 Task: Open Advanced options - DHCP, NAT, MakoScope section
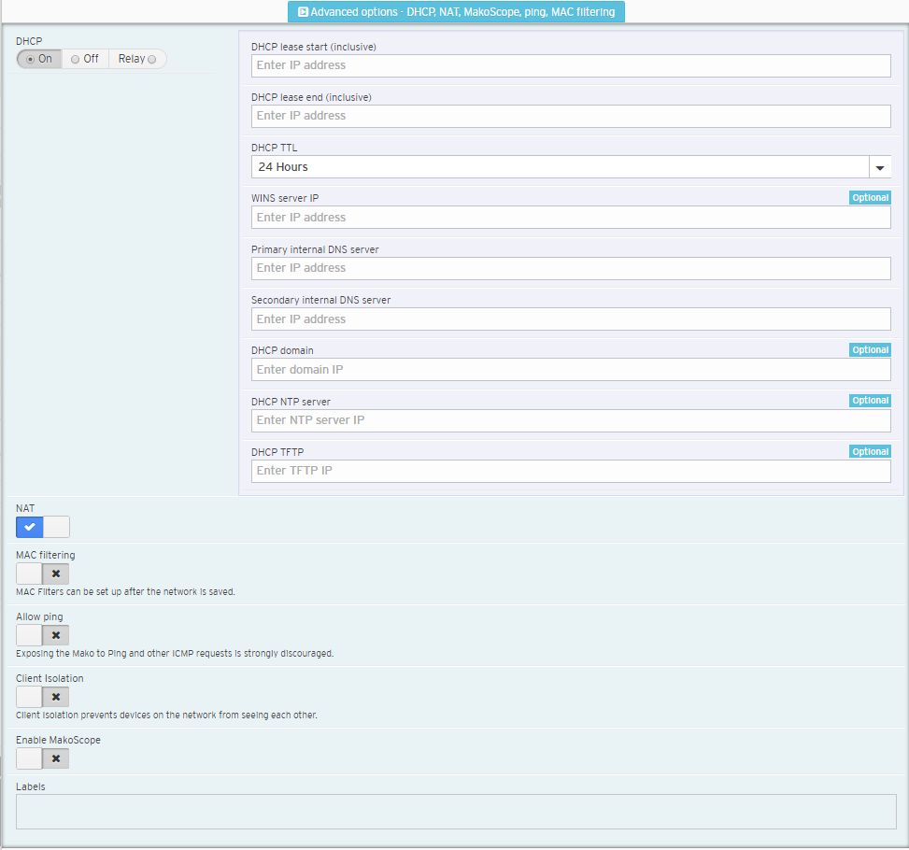click(455, 12)
